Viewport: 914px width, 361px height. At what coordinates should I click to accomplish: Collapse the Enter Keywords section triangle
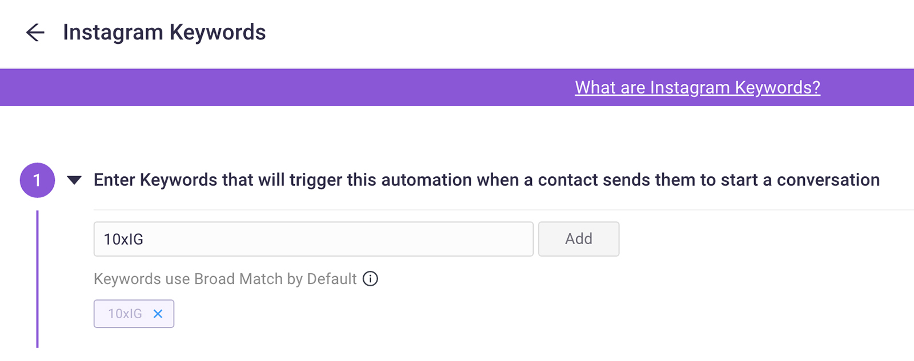coord(74,180)
